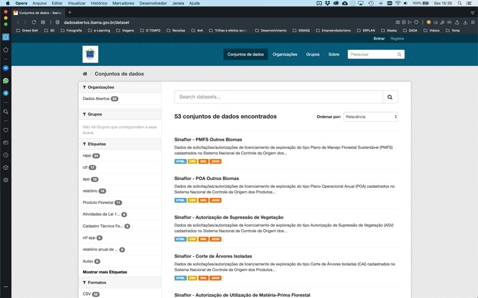Open Sinaflor - Corte de Árvores Isoladas

point(213,256)
